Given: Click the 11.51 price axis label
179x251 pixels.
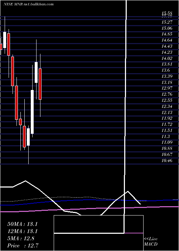Looking at the screenshot, I should (167, 130).
